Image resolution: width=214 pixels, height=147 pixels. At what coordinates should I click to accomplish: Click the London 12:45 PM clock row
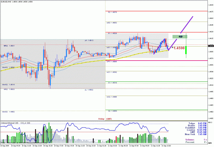click(197, 130)
